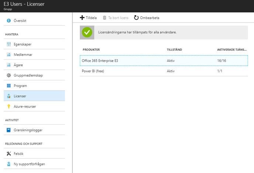
Task: Click the Felsök wrench icon
Action: coord(9,153)
